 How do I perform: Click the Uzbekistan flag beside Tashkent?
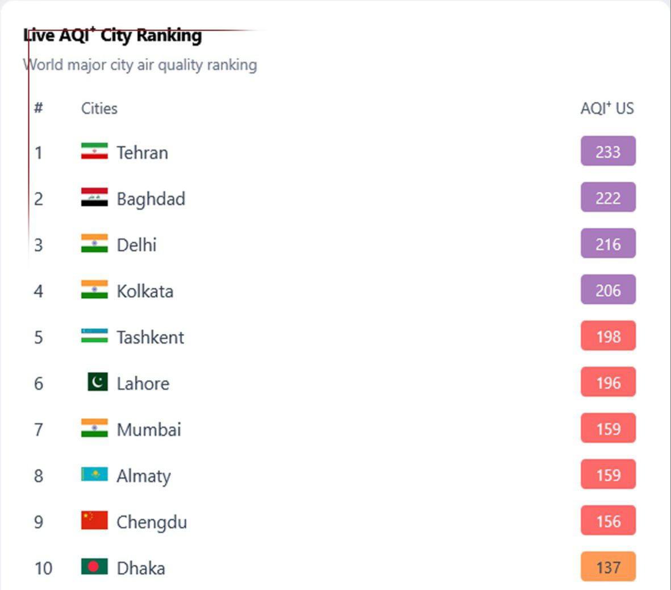click(x=94, y=336)
